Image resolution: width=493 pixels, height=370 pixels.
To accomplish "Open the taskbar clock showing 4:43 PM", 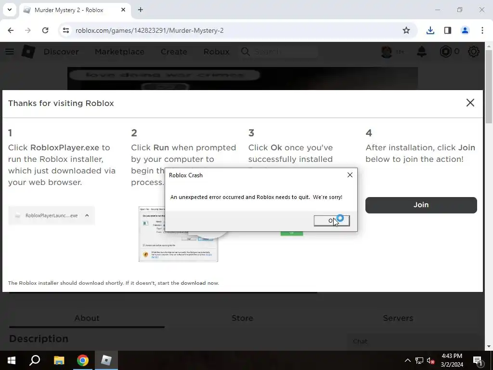I will coord(452,360).
